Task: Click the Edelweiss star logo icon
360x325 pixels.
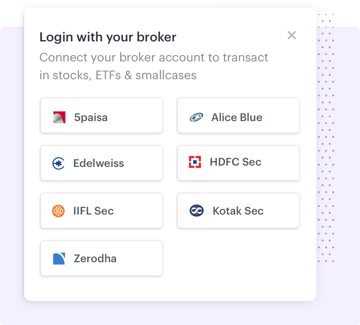Action: [58, 163]
